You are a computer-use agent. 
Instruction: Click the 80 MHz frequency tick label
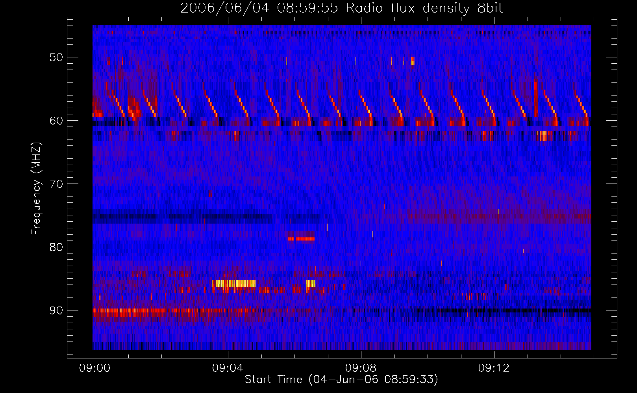[x=56, y=247]
